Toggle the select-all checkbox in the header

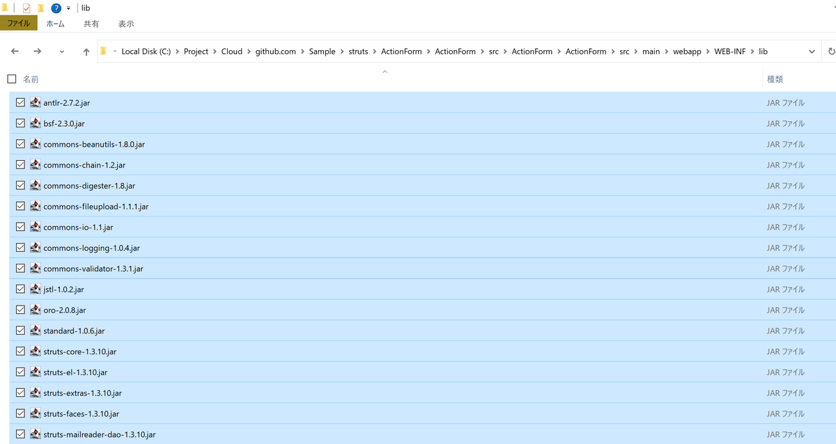coord(11,79)
